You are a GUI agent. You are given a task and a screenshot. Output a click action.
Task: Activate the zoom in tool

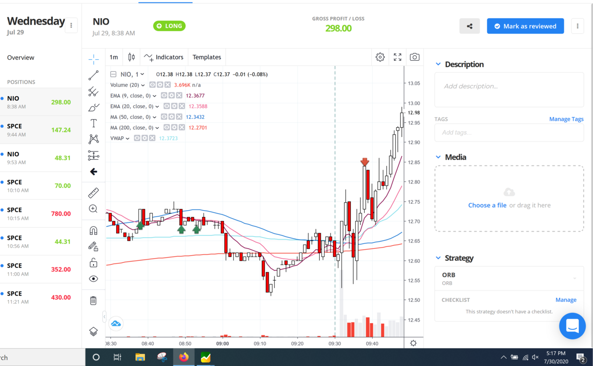coord(93,209)
